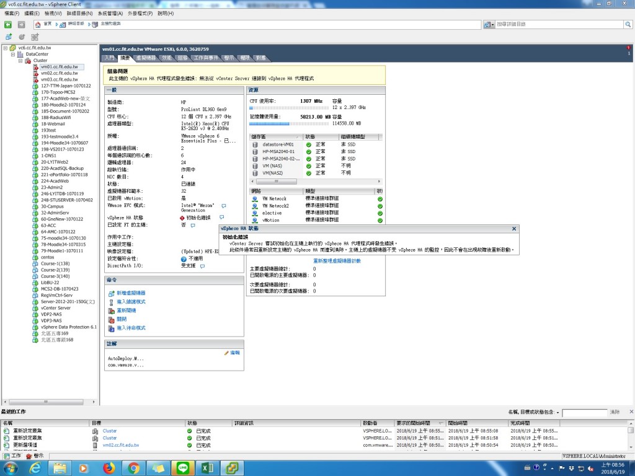Click the datastore-VM01 disk icon

tap(255, 144)
